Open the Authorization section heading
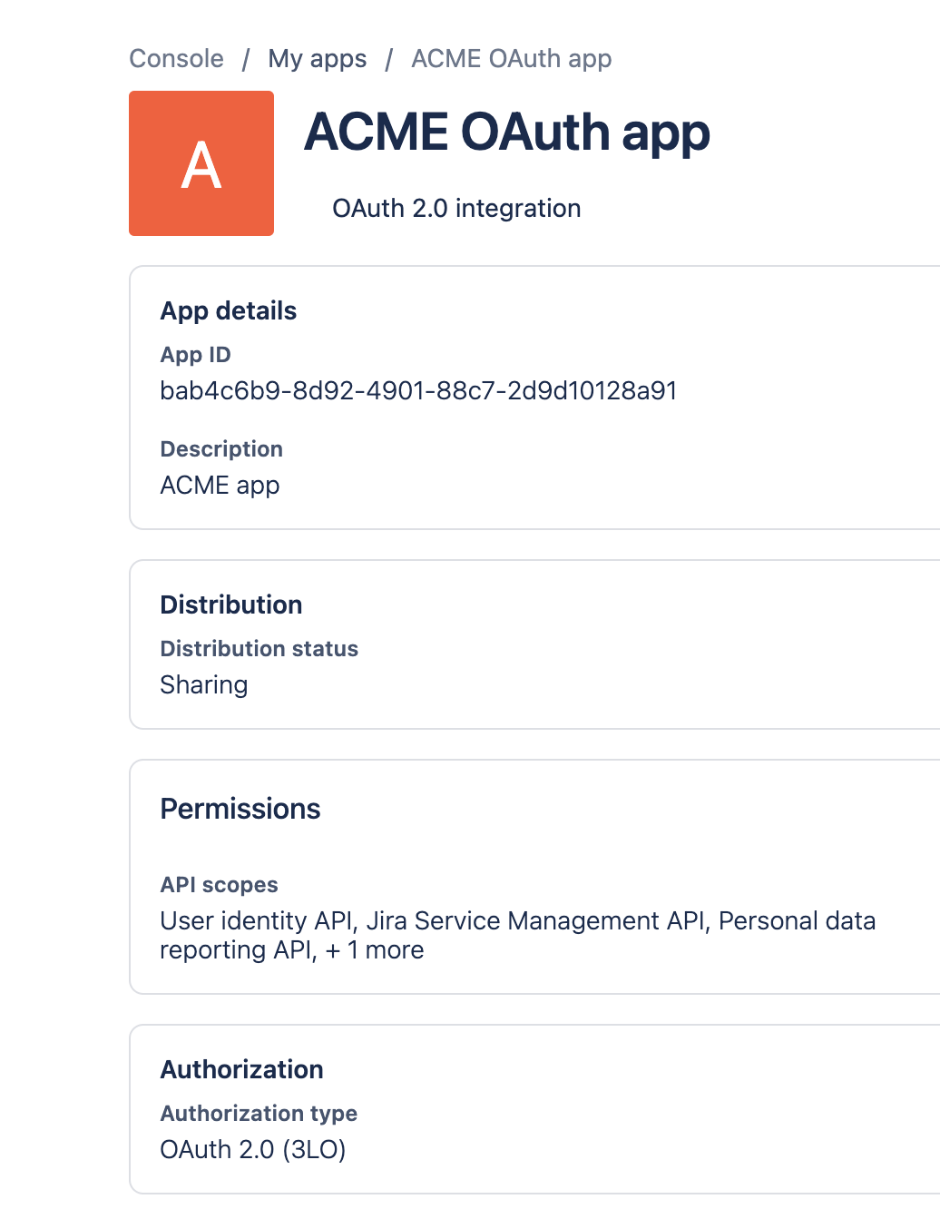940x1209 pixels. click(241, 1070)
